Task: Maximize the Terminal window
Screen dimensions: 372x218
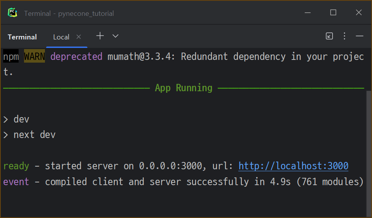Action: click(x=333, y=12)
